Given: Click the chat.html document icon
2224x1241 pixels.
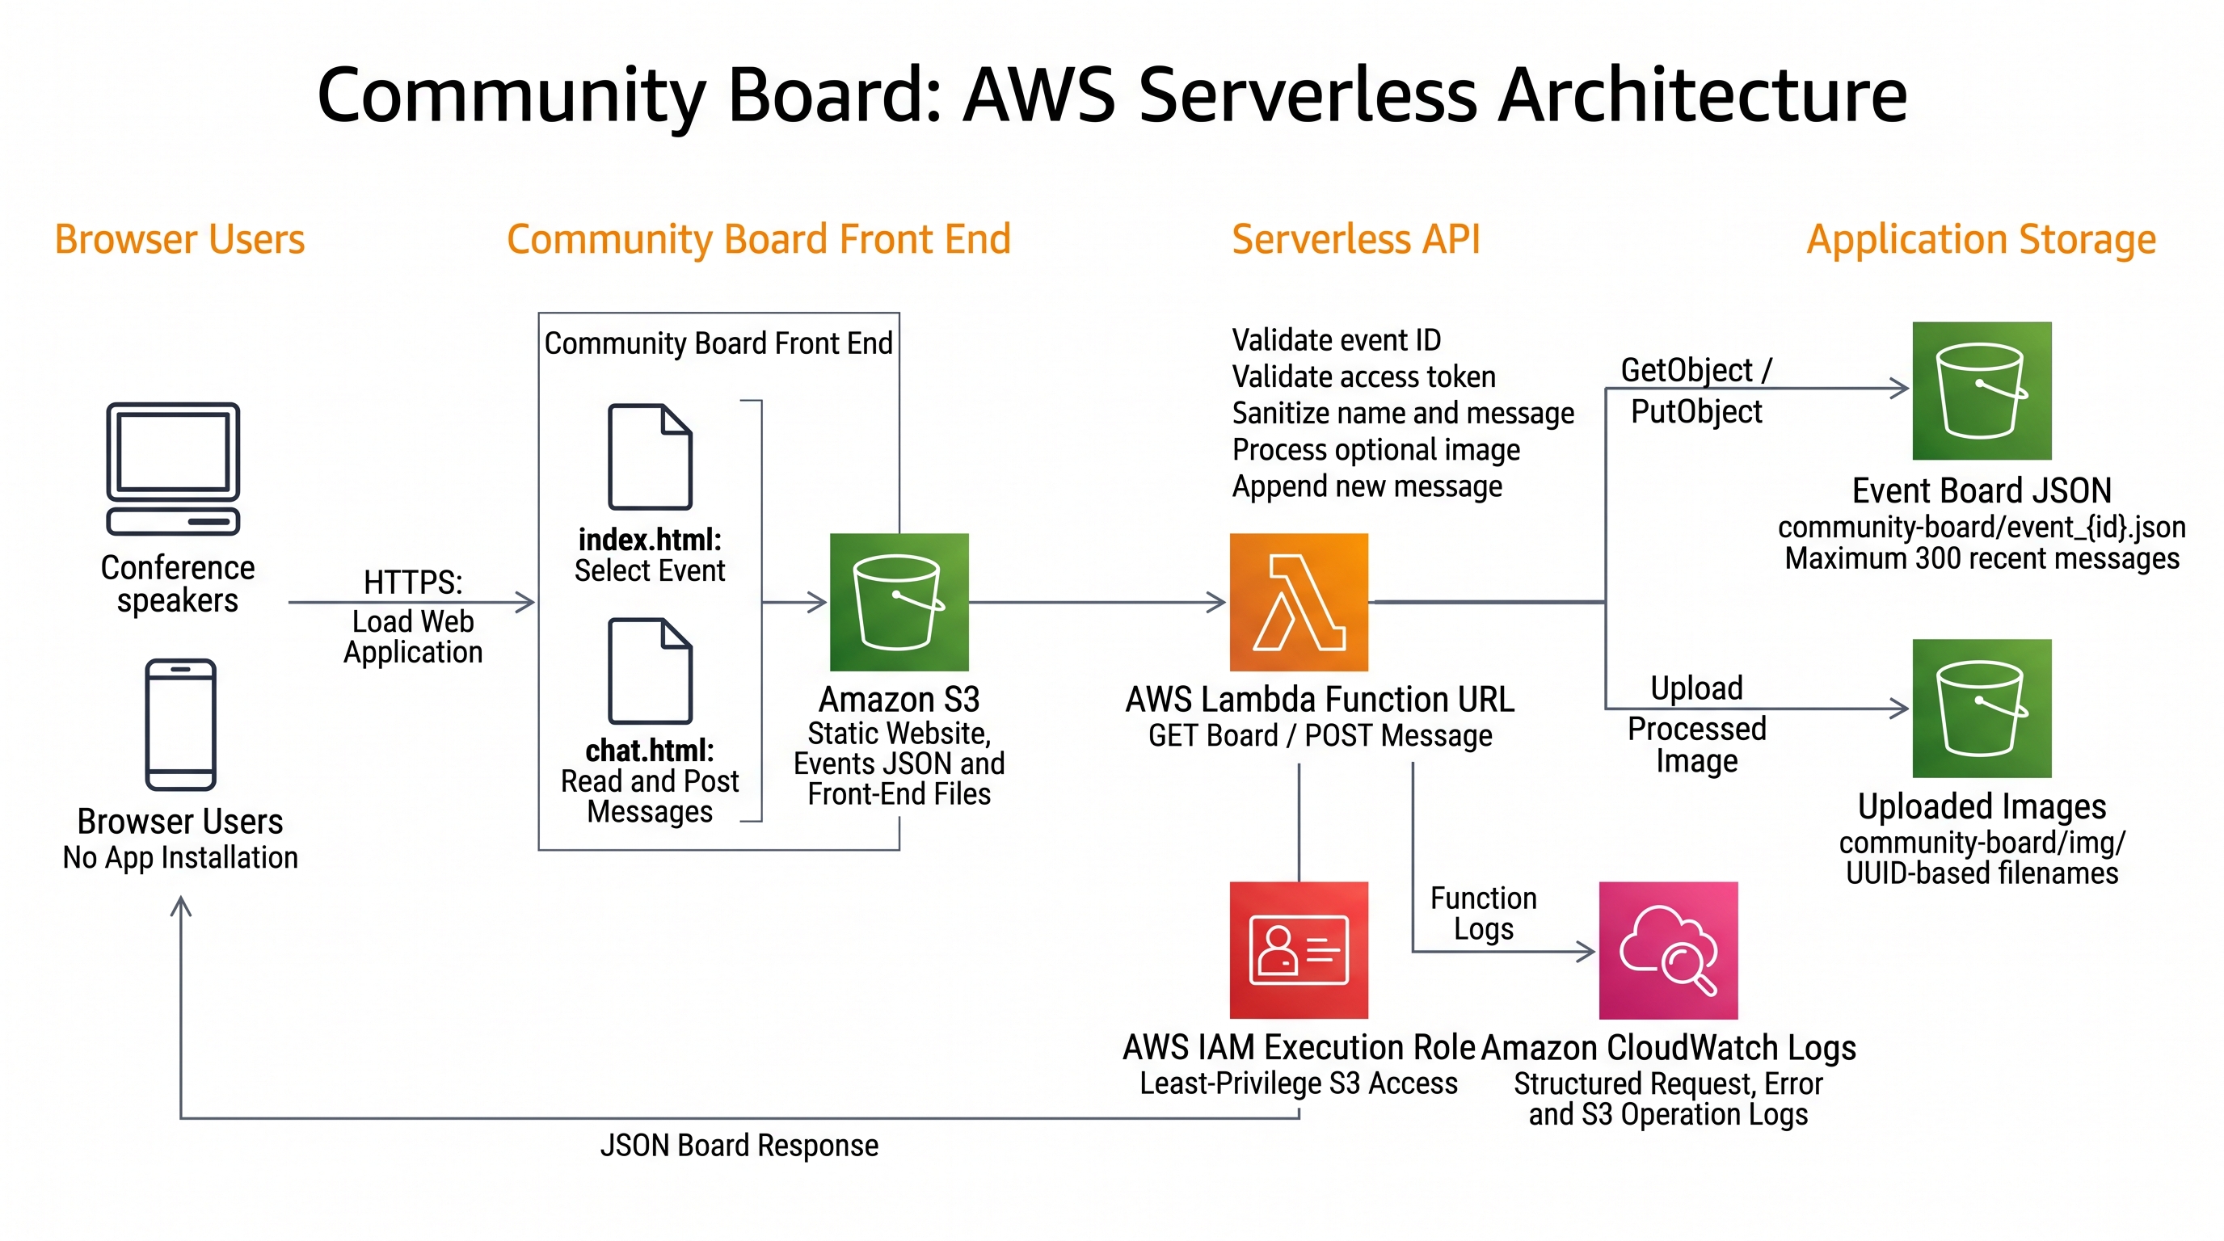Looking at the screenshot, I should (x=650, y=671).
